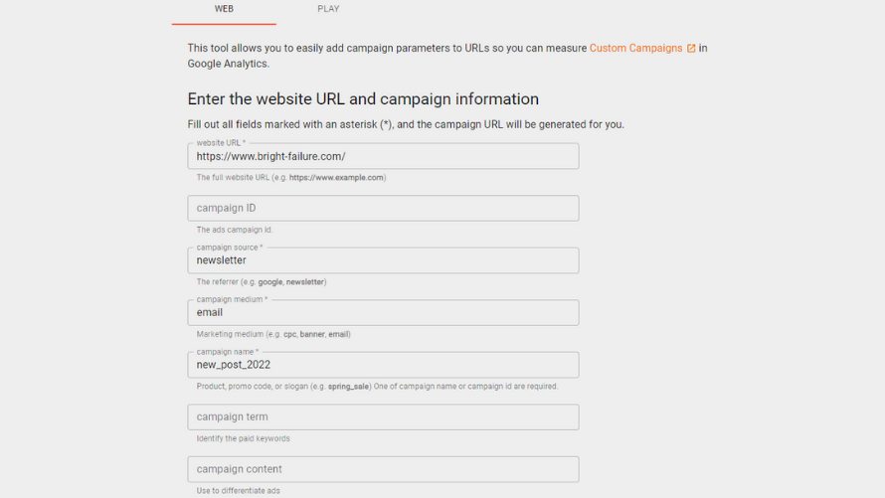Click the 'Enter the website URL' heading
The image size is (885, 498).
[363, 99]
